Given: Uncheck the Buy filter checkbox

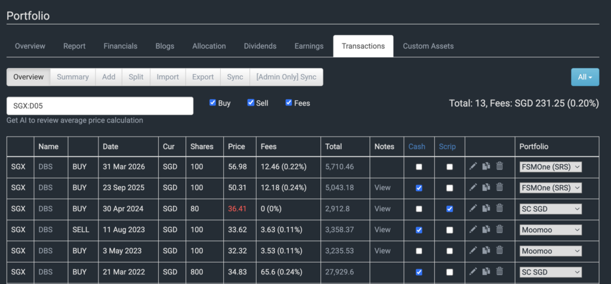Looking at the screenshot, I should pyautogui.click(x=213, y=103).
